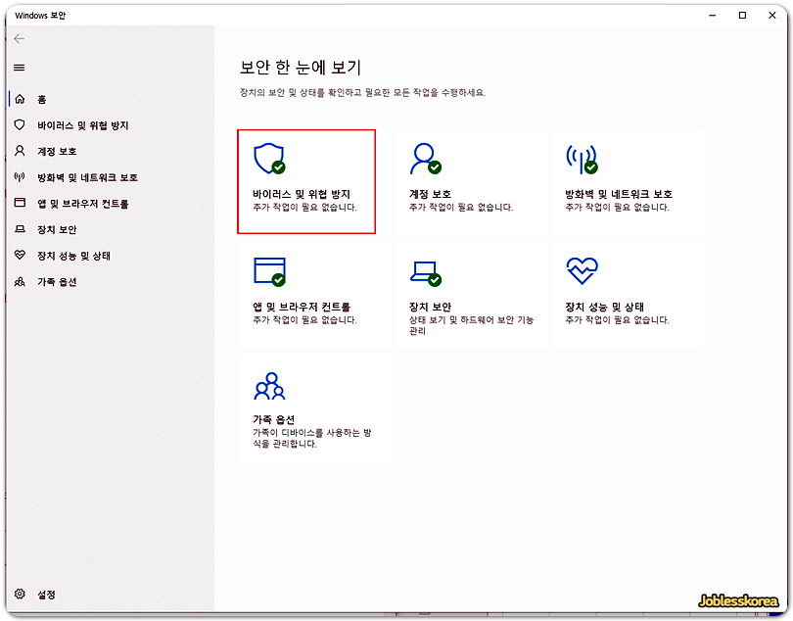793x621 pixels.
Task: Click the device security laptop icon in the sidebar
Action: [x=20, y=229]
